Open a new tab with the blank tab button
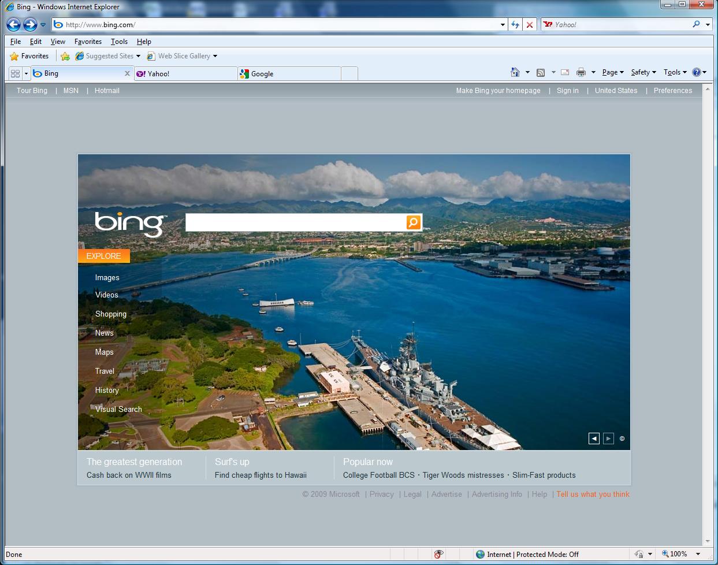The image size is (718, 565). 349,74
